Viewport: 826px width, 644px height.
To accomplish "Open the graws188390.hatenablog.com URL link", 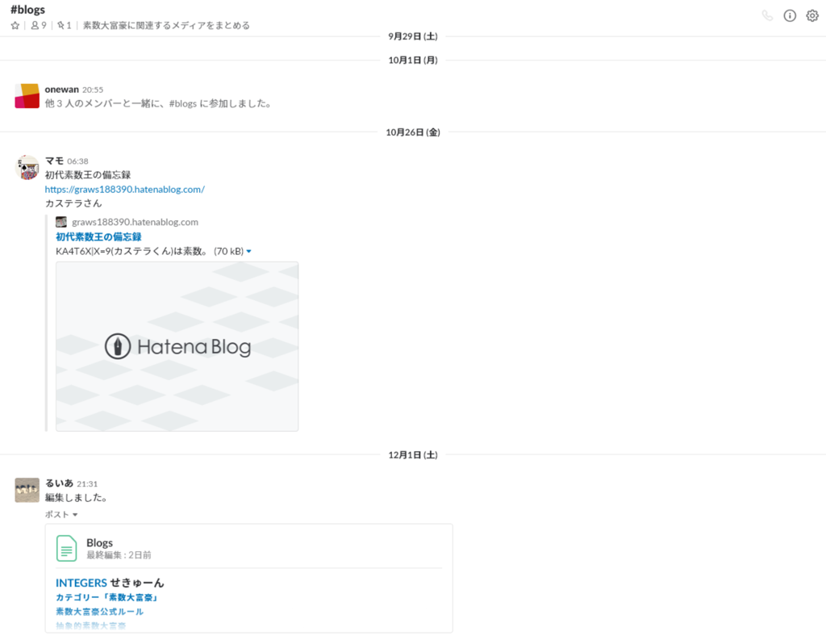I will pyautogui.click(x=124, y=189).
